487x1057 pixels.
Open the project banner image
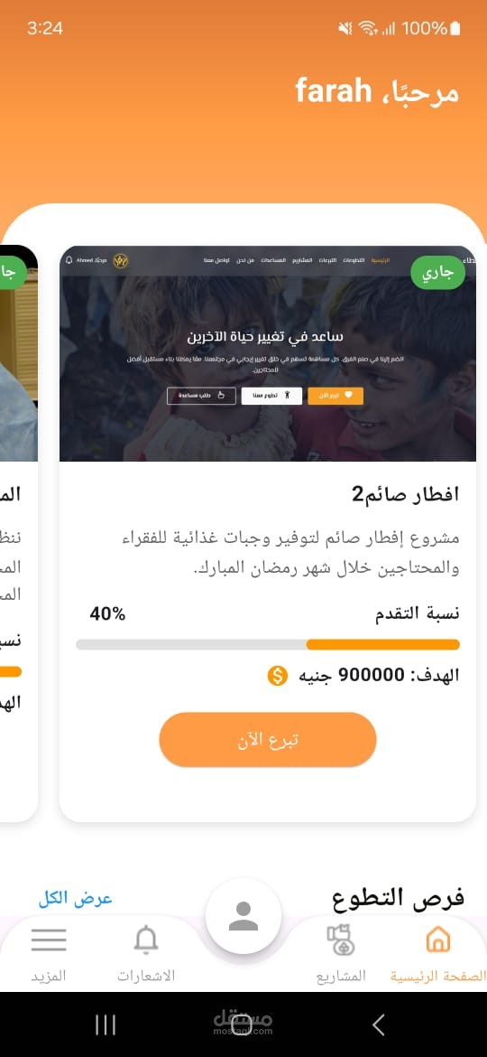coord(268,354)
